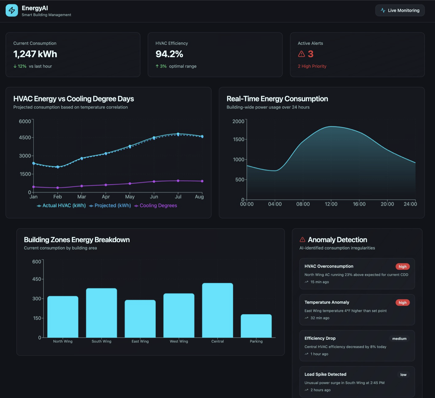Click the EnergyAI lightning bolt logo

click(x=12, y=10)
